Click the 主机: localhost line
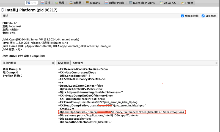The image size is (220, 132). click(x=12, y=26)
